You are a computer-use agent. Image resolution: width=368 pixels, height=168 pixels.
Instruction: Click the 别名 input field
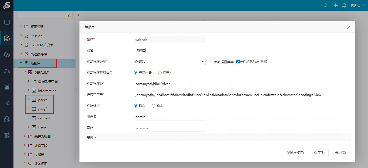[170, 51]
